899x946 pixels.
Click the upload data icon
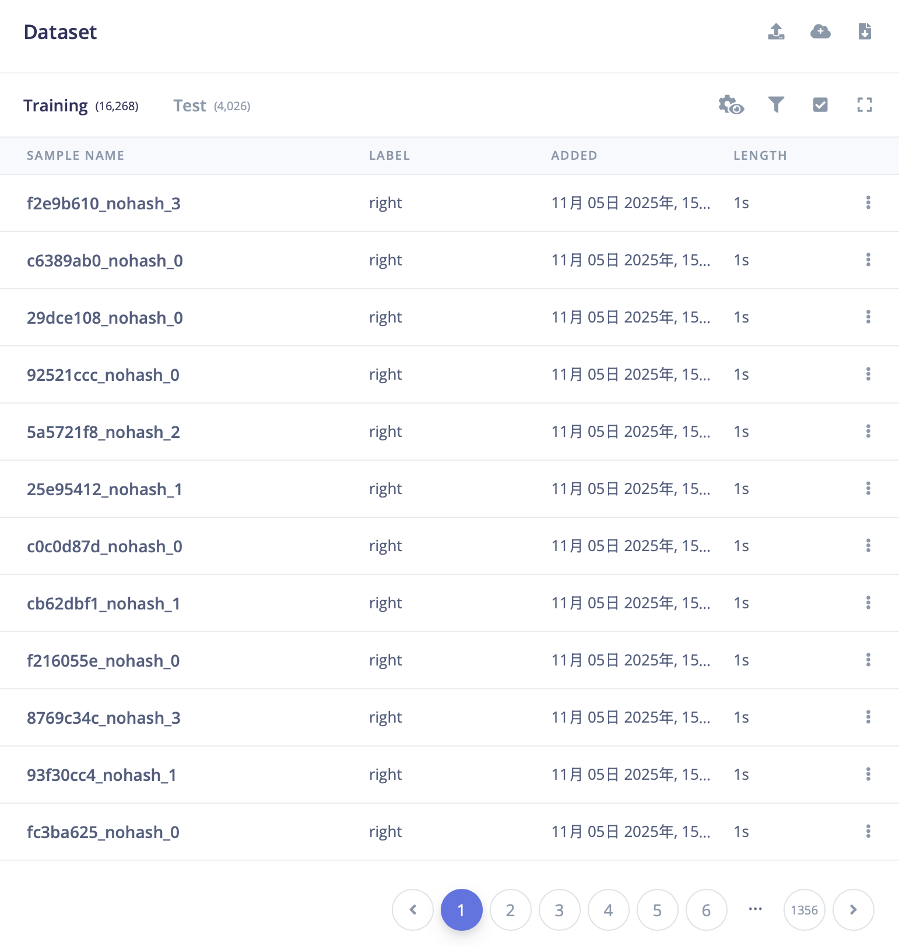(x=776, y=31)
